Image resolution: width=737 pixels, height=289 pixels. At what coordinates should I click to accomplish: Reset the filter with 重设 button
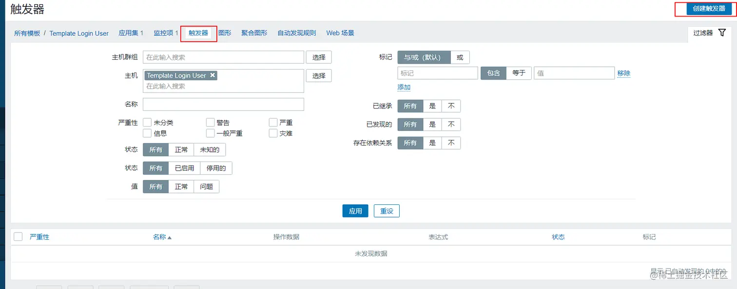(387, 211)
